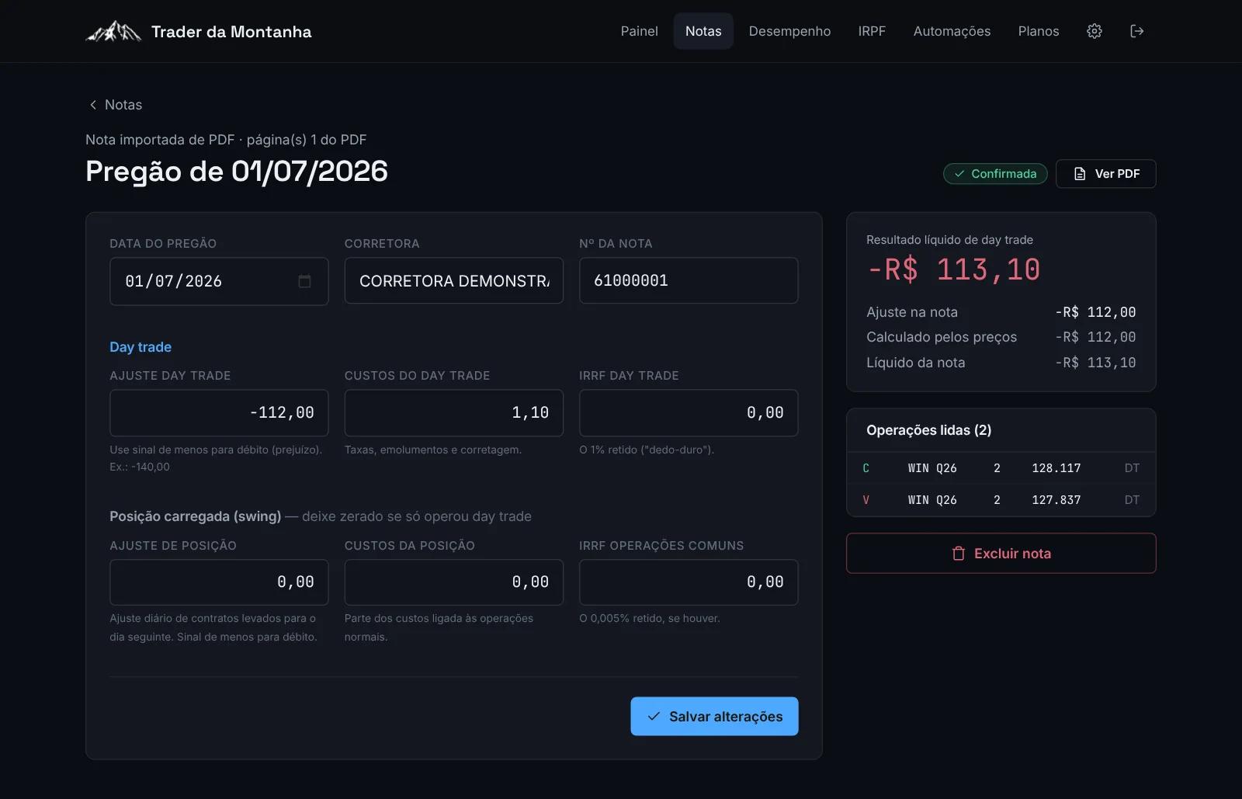Click the Excluir nota button
The height and width of the screenshot is (799, 1242).
point(1001,553)
